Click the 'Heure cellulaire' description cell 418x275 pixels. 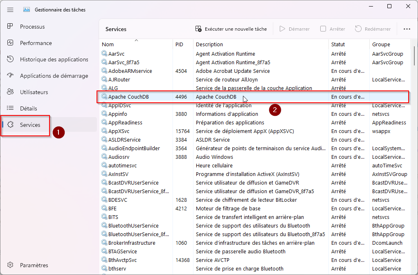pos(214,165)
